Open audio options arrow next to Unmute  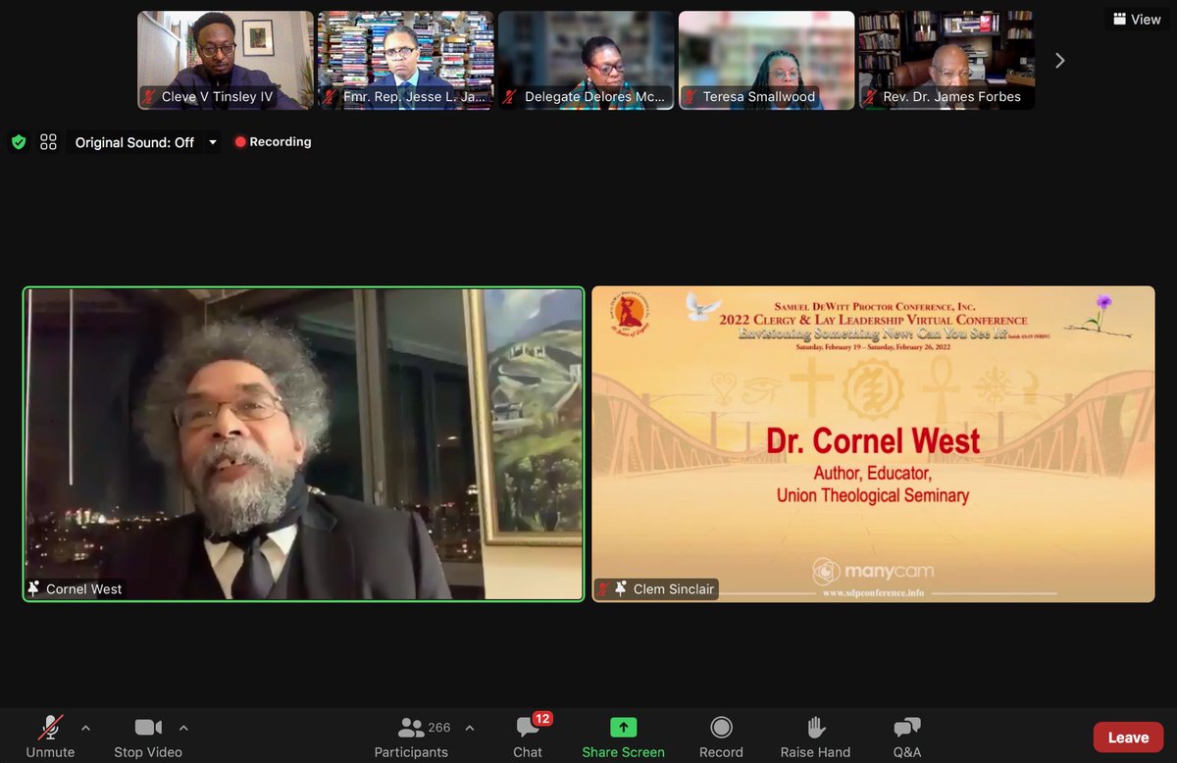click(x=85, y=728)
